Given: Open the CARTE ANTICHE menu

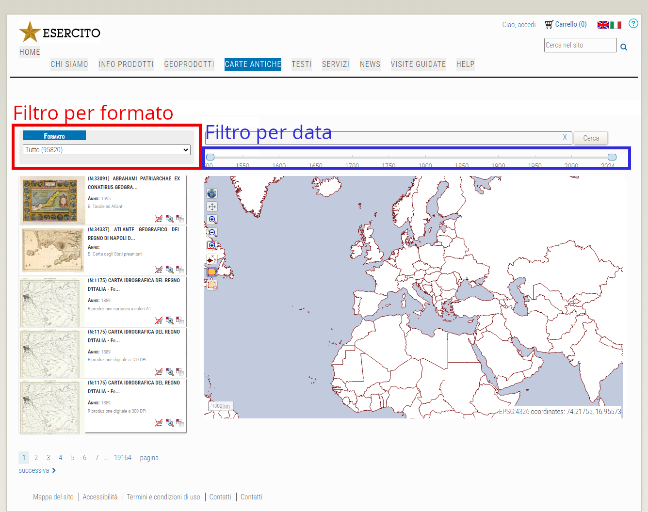Looking at the screenshot, I should pyautogui.click(x=253, y=64).
